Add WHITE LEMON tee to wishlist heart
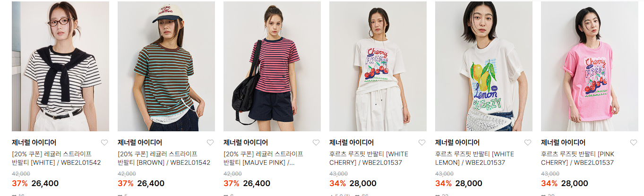Screen dimensions: 644x196 tap(528, 143)
